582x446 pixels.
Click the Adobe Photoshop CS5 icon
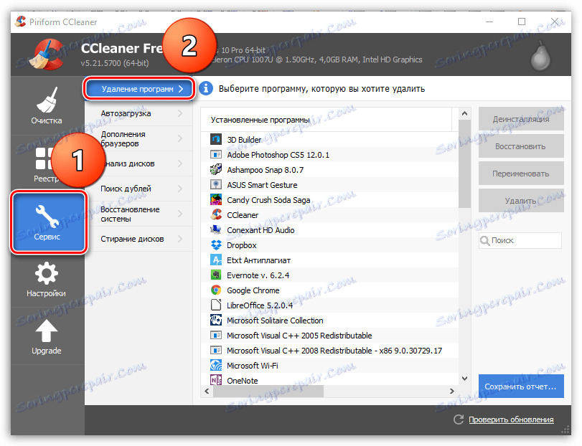[x=216, y=155]
